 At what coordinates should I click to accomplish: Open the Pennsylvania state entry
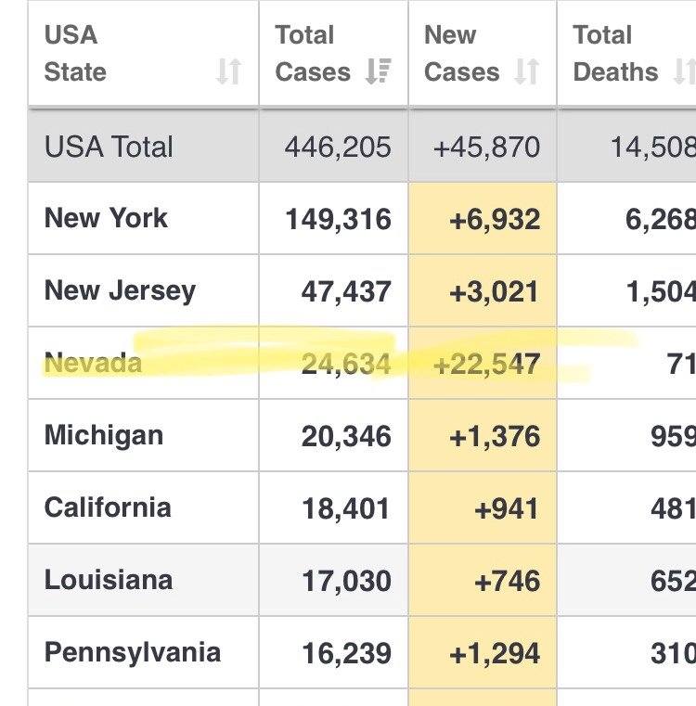tap(133, 653)
